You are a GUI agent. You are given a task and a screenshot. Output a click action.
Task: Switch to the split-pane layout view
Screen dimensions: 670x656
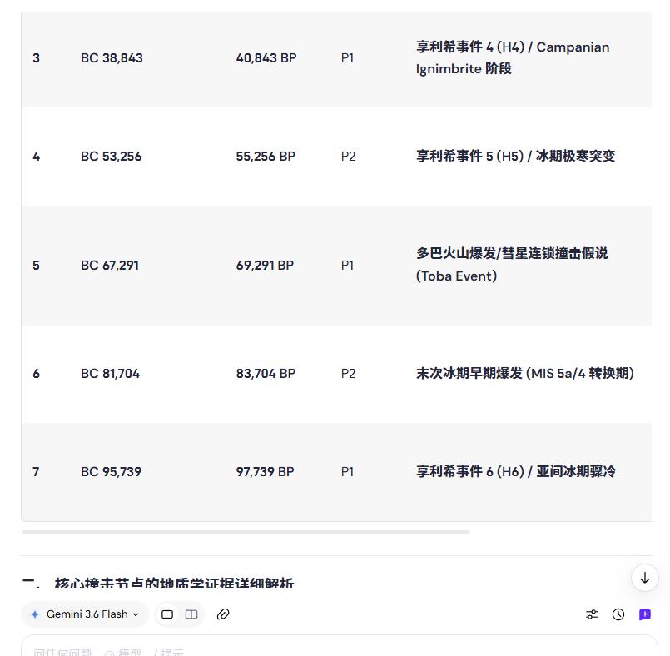click(x=191, y=614)
